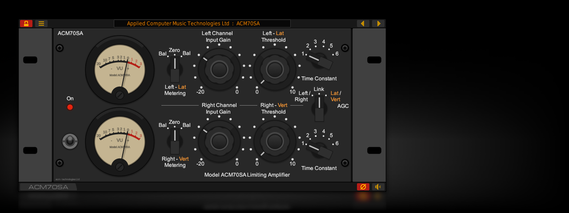Click the Left-Lat Threshold knob
569x213 pixels.
click(x=275, y=69)
